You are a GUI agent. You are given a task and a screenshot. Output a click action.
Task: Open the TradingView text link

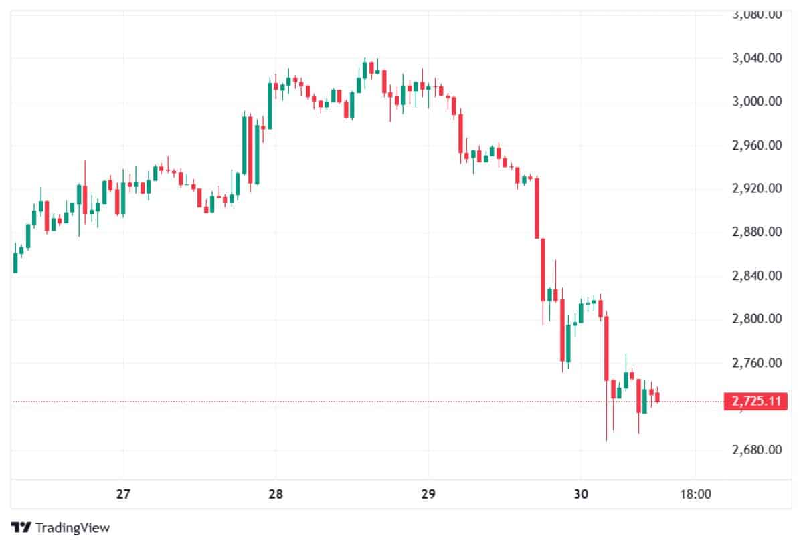click(72, 527)
